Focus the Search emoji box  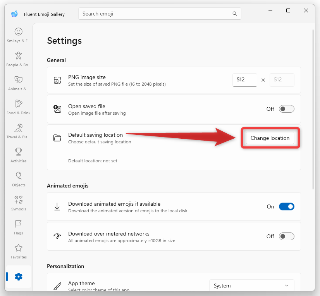pos(160,14)
